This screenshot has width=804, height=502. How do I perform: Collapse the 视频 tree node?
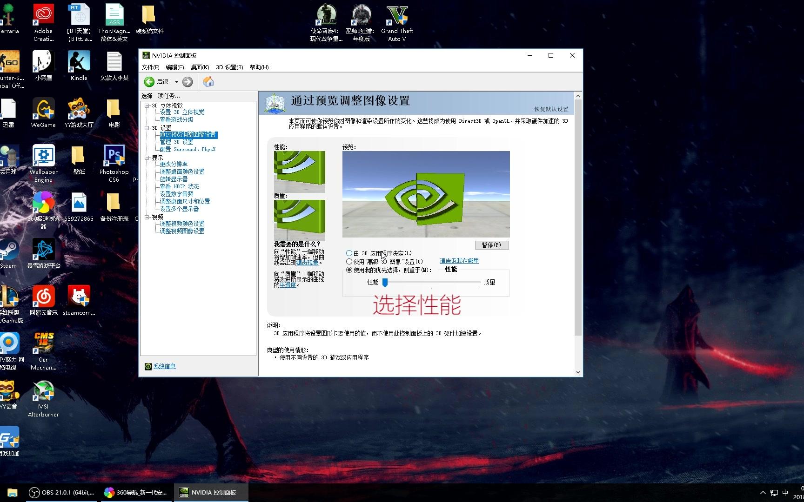coord(147,217)
